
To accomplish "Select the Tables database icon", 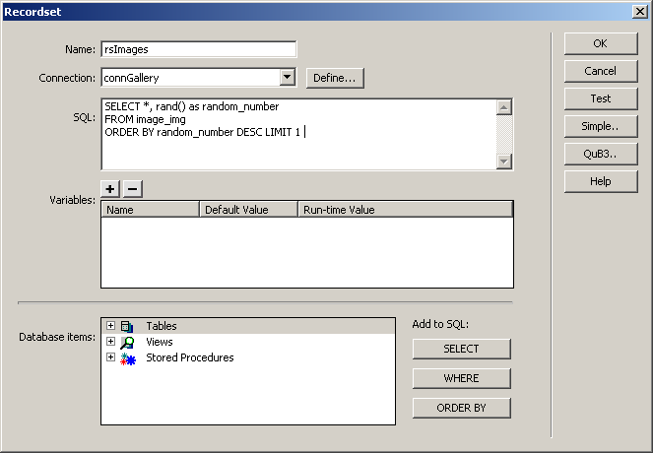I will click(x=126, y=326).
